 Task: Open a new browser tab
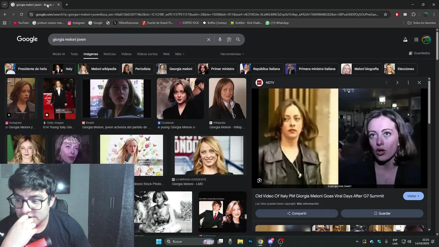67,5
